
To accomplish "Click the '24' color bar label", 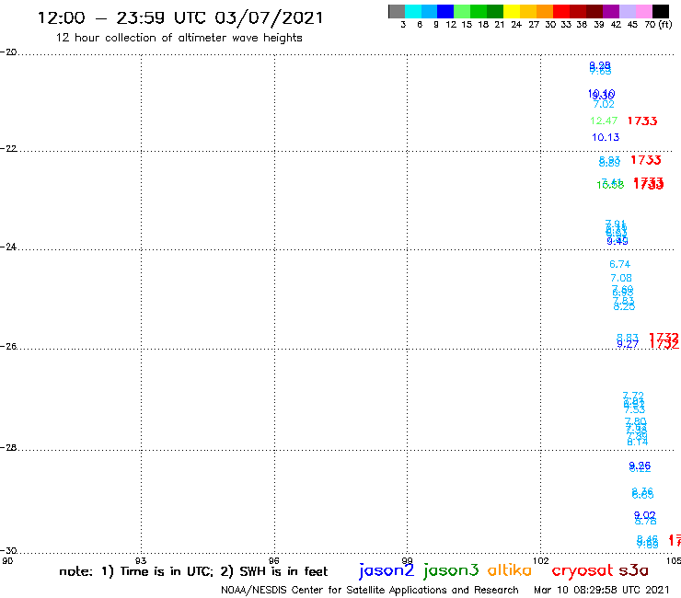I will tap(516, 24).
